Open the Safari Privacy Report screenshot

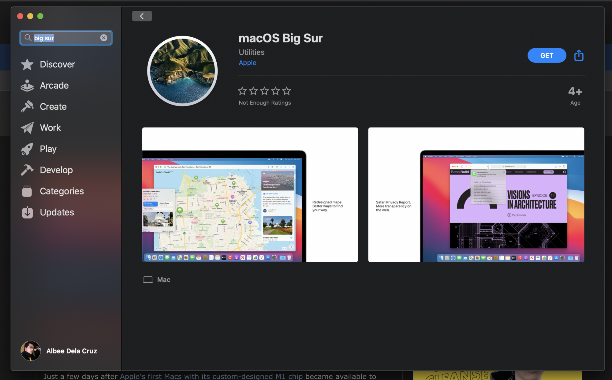click(476, 195)
